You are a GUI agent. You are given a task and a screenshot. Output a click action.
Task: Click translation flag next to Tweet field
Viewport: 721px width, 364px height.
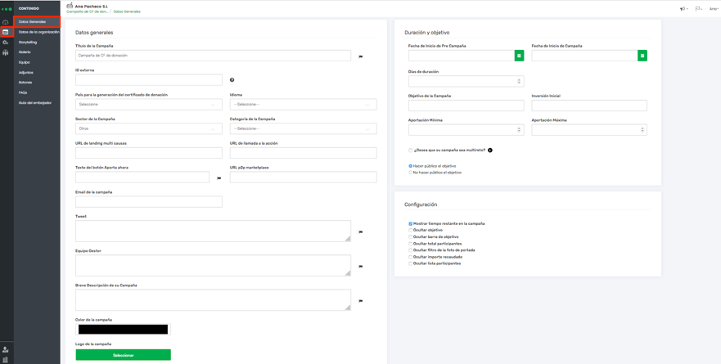point(360,232)
